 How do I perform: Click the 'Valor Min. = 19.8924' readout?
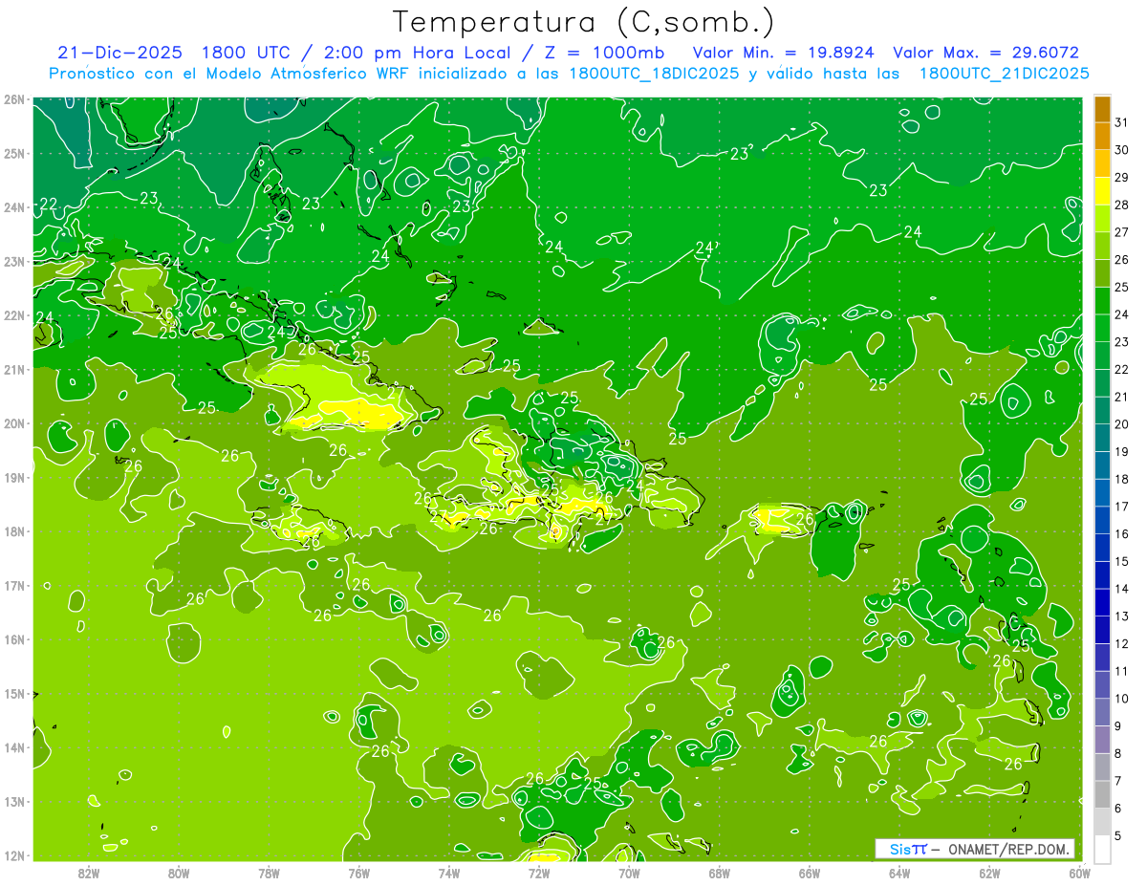pos(784,53)
